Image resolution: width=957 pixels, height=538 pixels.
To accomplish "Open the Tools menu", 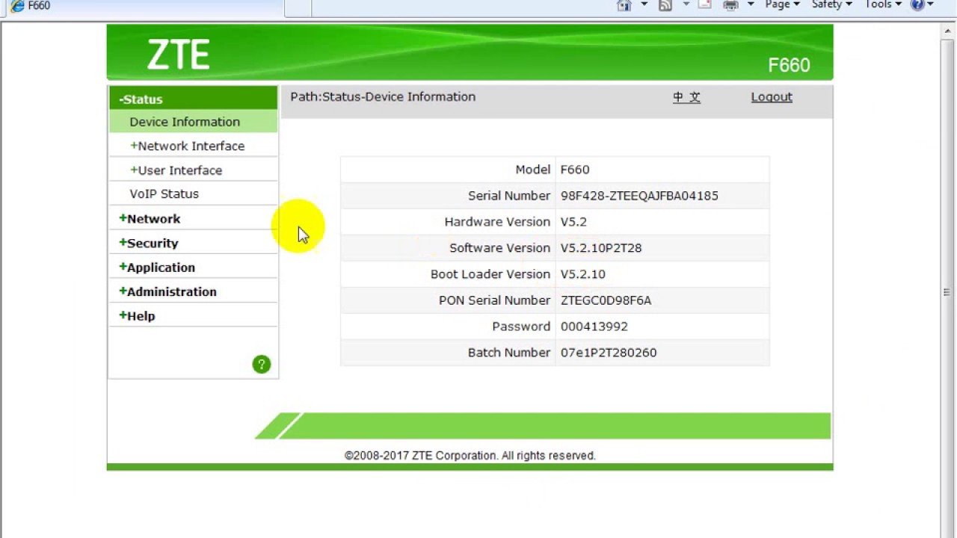I will [883, 4].
